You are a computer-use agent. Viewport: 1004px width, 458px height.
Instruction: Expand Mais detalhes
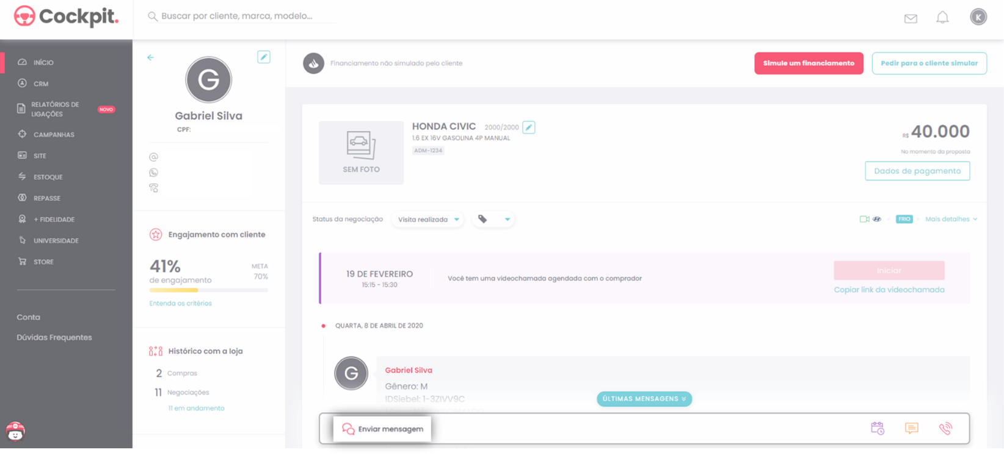[951, 219]
